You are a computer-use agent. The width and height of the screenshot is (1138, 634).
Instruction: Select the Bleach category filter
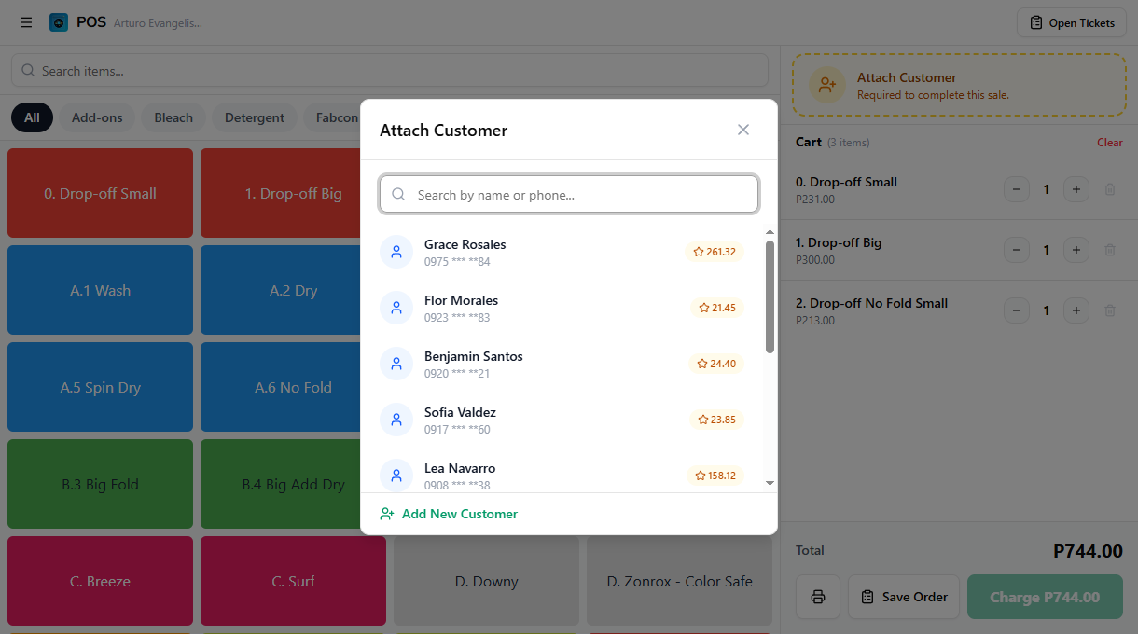coord(173,117)
